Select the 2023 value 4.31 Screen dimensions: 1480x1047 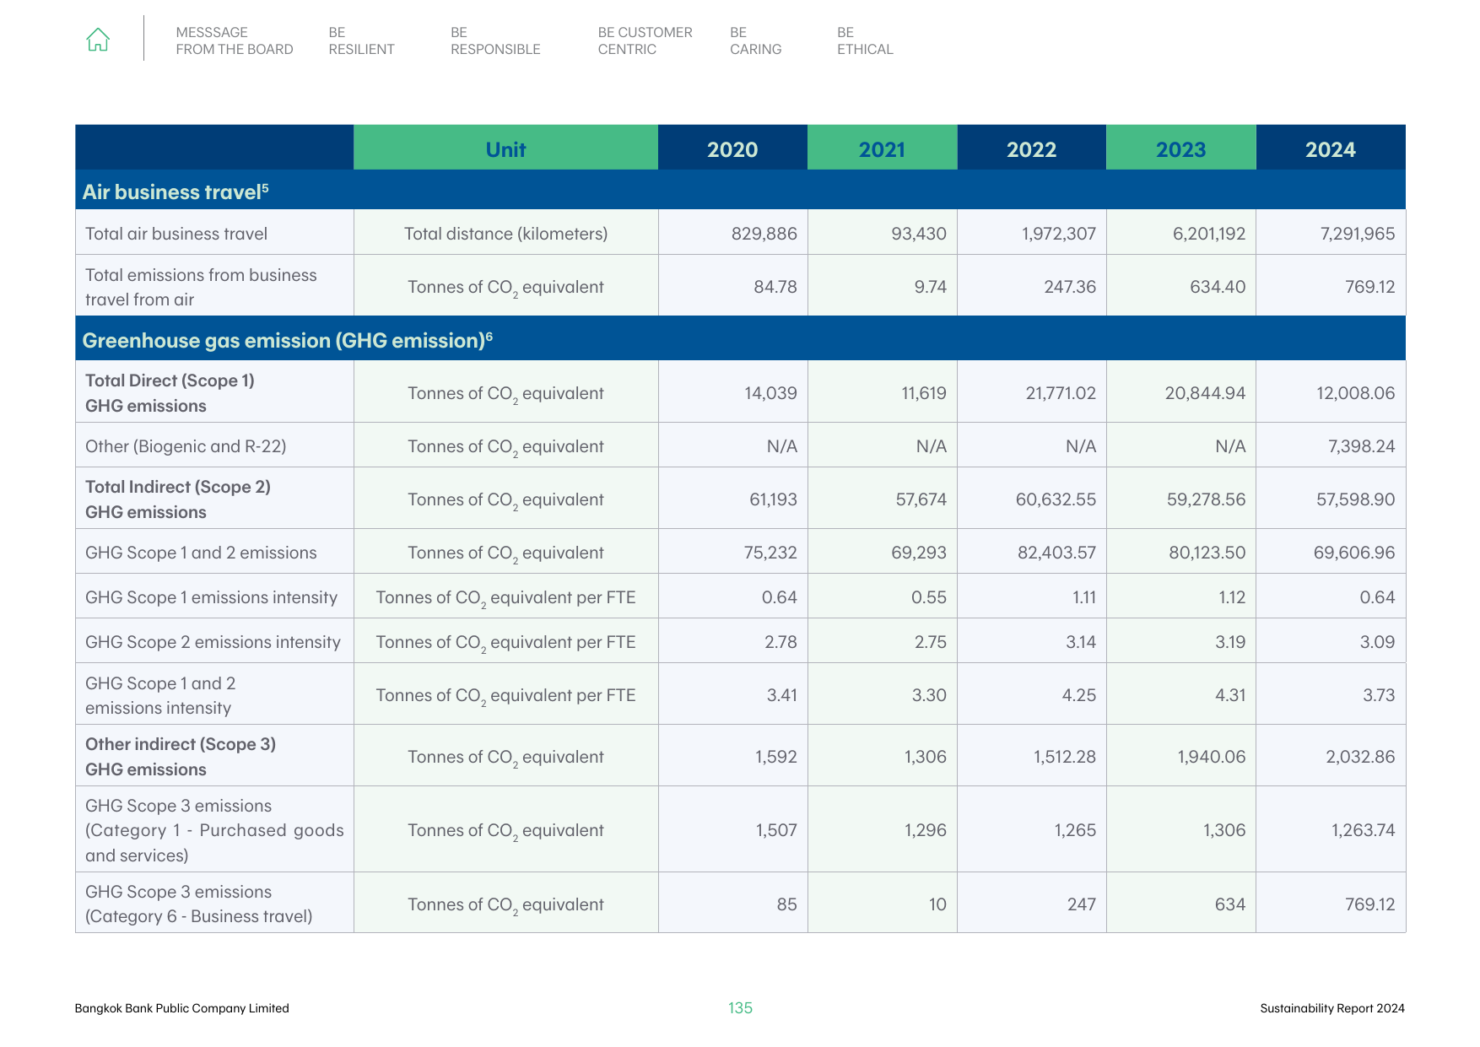1230,695
